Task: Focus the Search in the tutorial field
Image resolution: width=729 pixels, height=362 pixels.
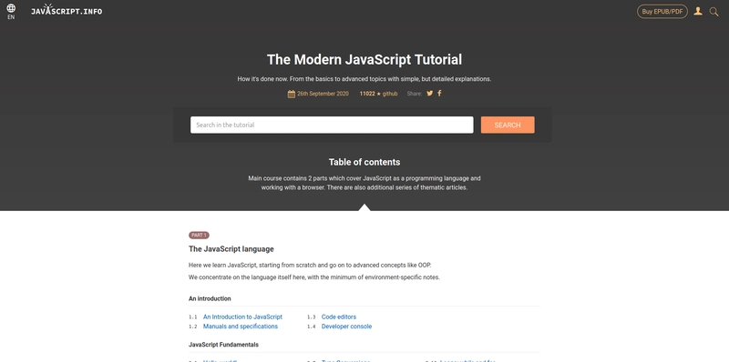Action: [x=332, y=125]
